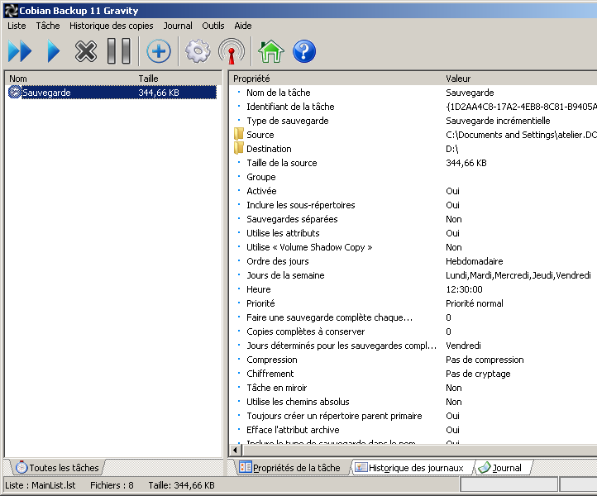Click the green home page icon
Viewport: 597px width, 496px height.
[x=270, y=52]
